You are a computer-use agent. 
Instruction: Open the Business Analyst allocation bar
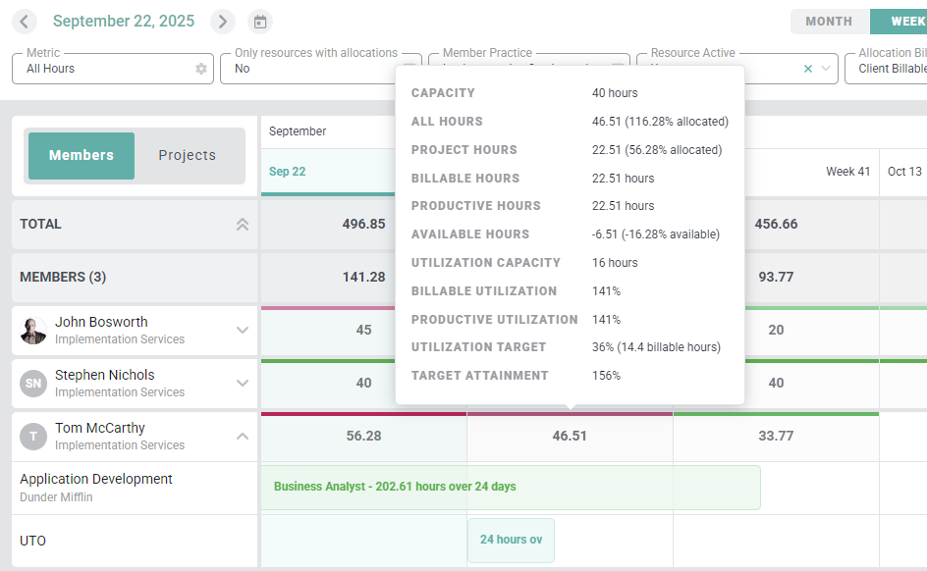click(510, 487)
